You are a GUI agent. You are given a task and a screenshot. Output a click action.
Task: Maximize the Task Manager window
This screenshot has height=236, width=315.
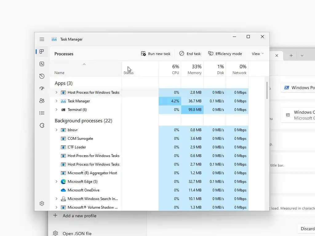tap(248, 37)
